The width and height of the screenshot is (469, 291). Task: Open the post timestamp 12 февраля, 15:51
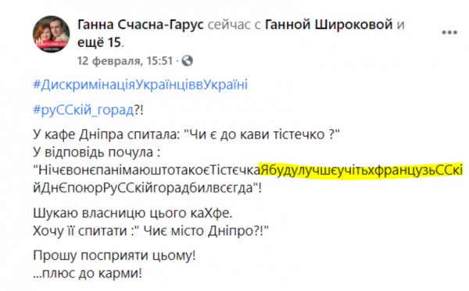click(125, 61)
